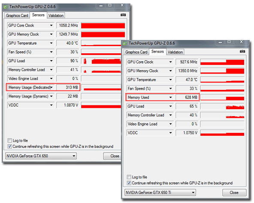Switch to Graphics Card tab in GTX 650 Ti window
The image size is (254, 203).
point(136,52)
